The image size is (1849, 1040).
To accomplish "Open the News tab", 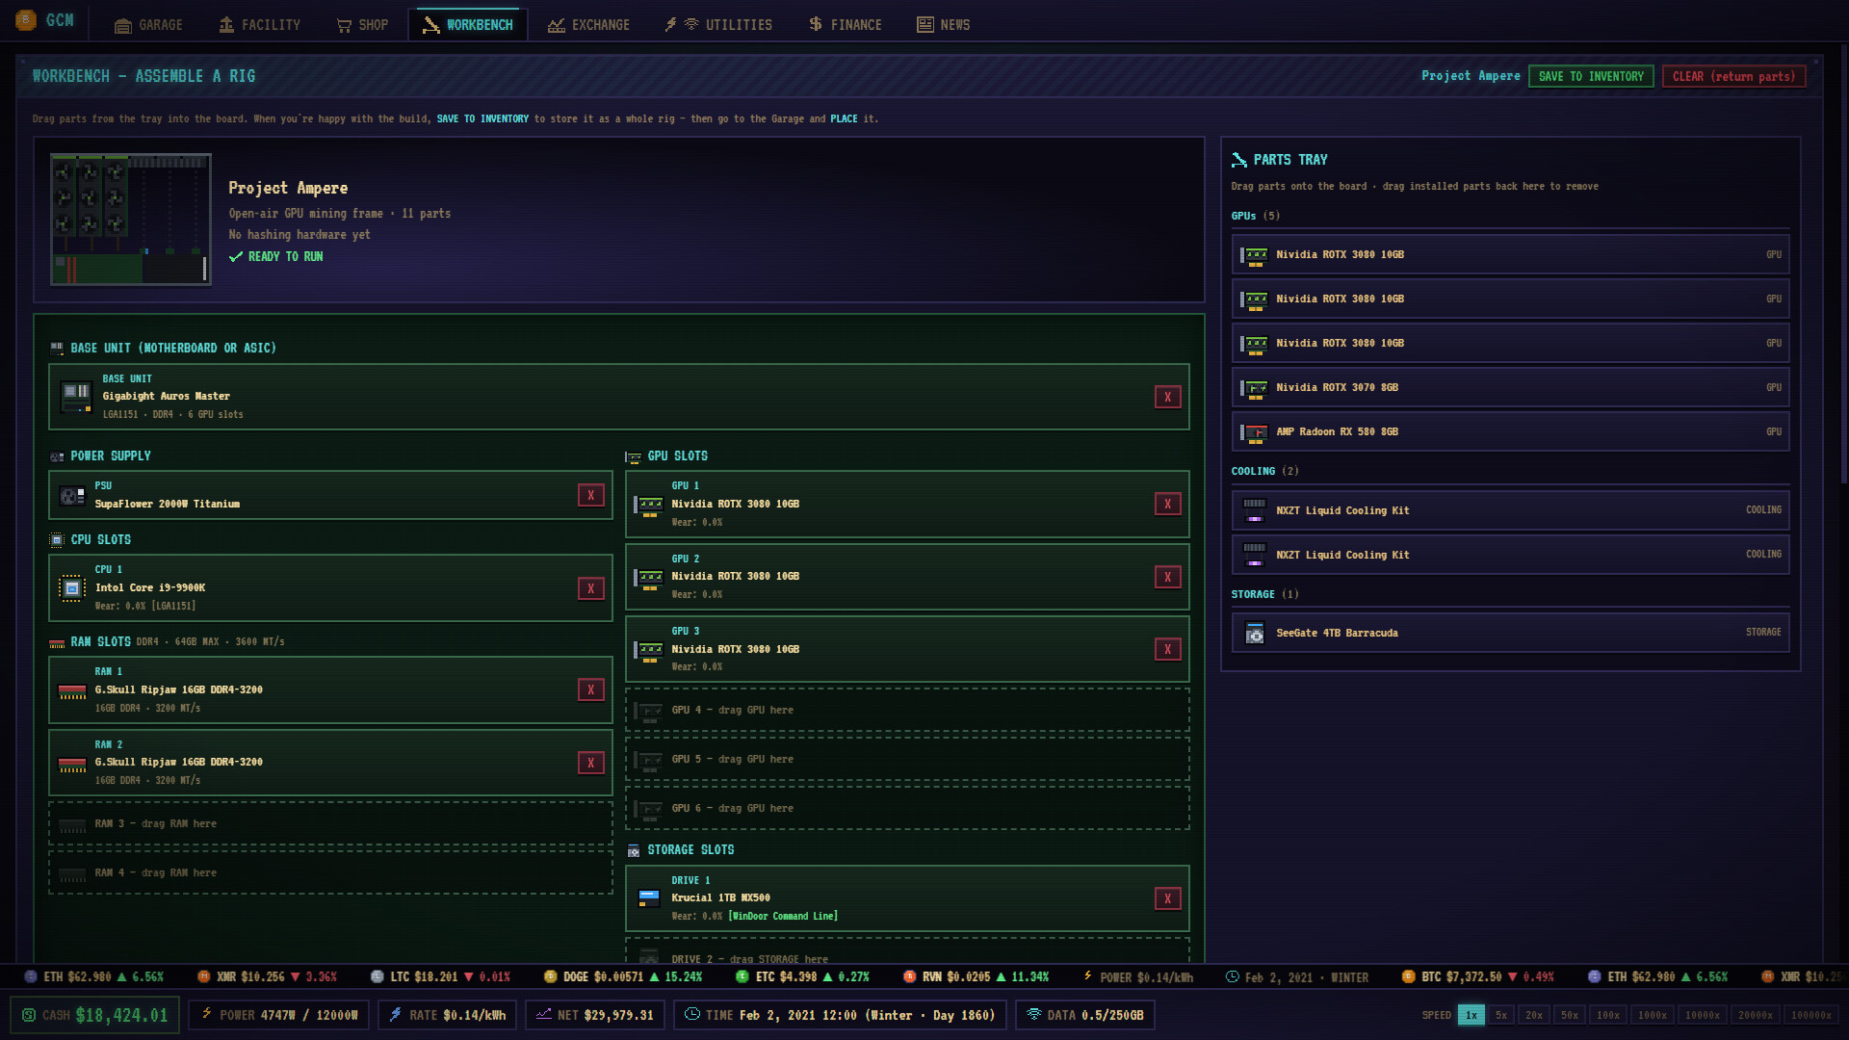I will click(x=944, y=25).
